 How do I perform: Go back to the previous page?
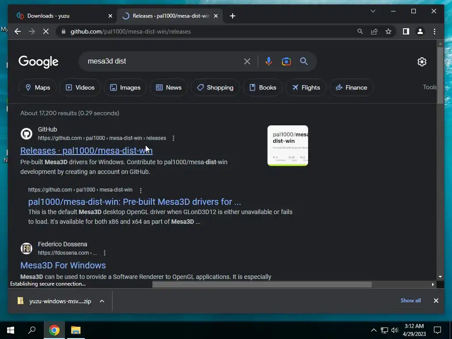pos(18,31)
